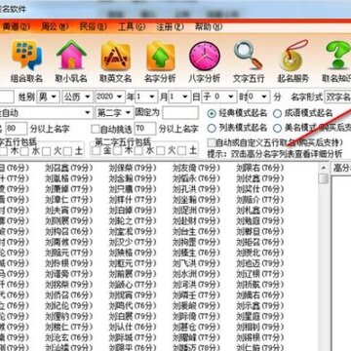Select name 刘水洲(79分) in list

click(196, 274)
